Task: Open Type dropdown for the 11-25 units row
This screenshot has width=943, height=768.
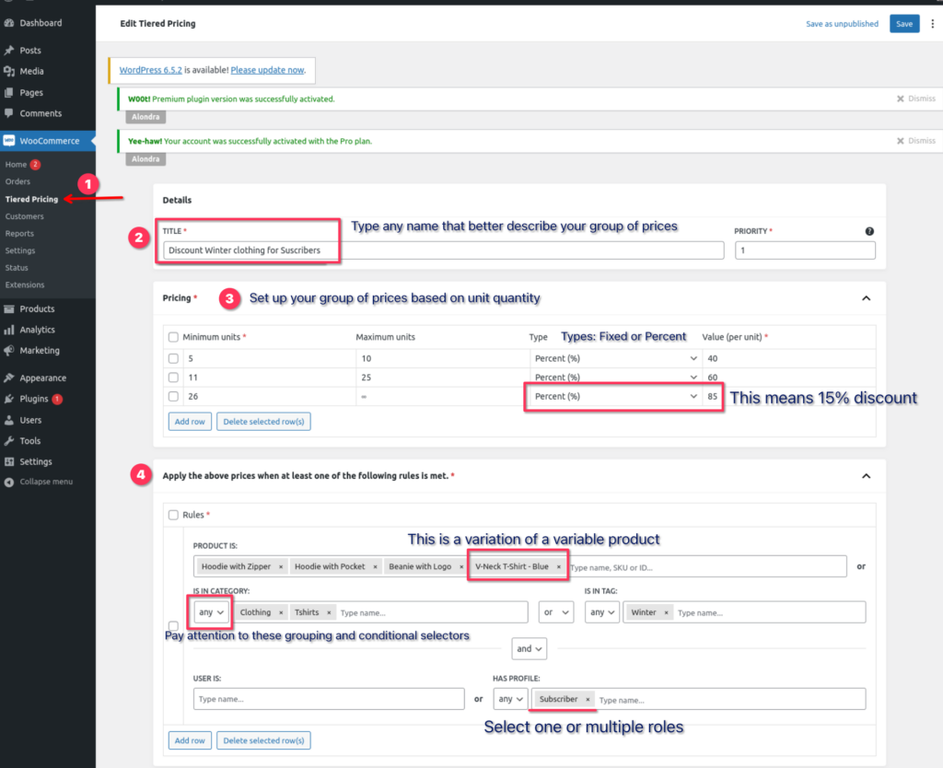Action: pyautogui.click(x=616, y=378)
